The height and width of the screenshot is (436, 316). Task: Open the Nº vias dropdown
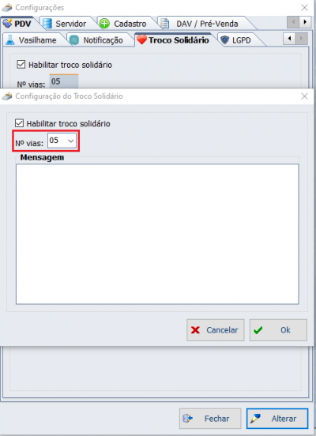62,141
